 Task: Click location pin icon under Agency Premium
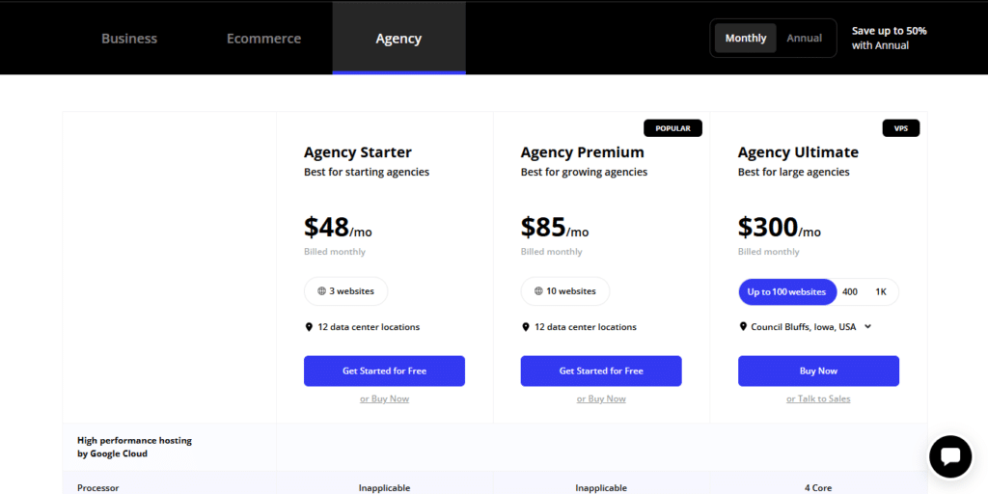(x=526, y=327)
